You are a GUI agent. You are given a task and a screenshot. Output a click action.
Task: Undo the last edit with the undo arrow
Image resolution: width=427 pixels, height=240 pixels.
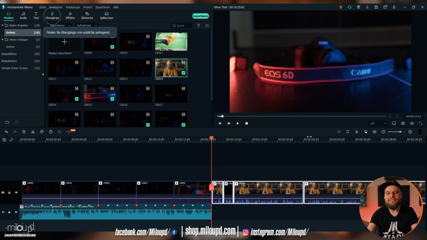coord(6,132)
